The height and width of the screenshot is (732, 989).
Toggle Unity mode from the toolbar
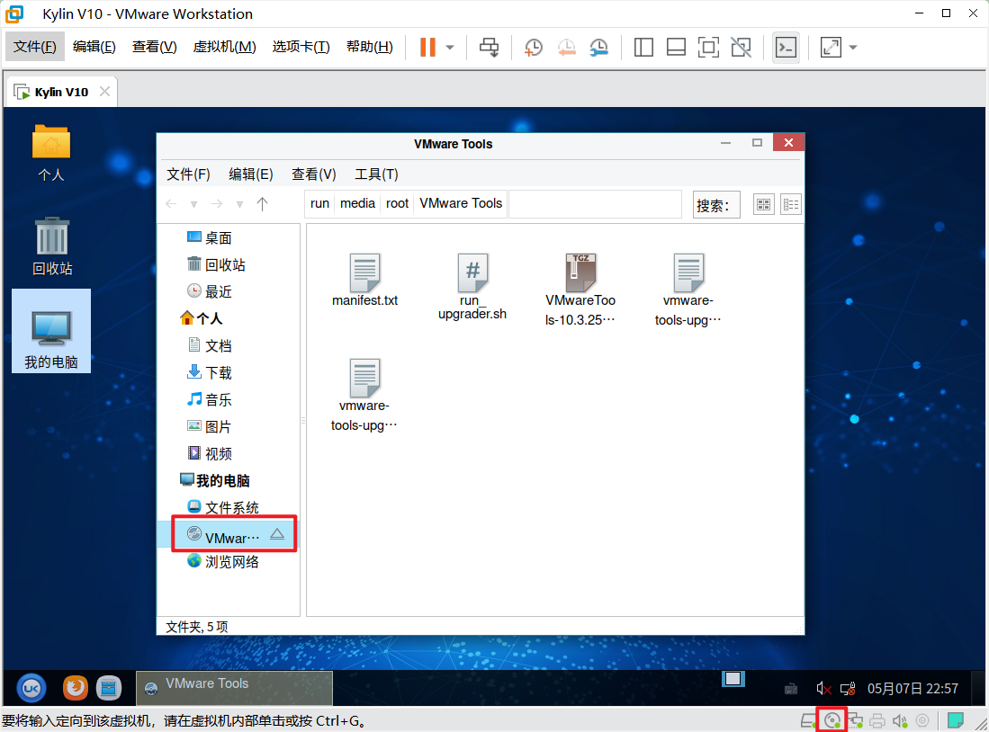click(x=740, y=47)
